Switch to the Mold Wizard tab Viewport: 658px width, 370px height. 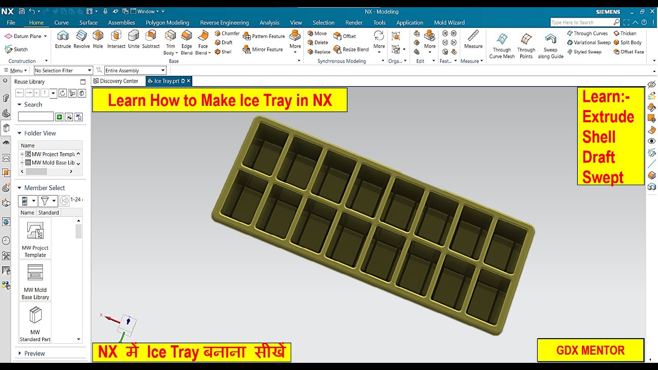click(449, 23)
